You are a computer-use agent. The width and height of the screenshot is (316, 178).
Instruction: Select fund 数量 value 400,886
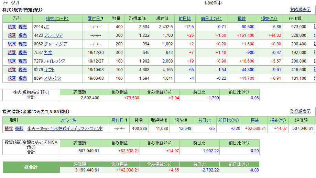pos(140,129)
